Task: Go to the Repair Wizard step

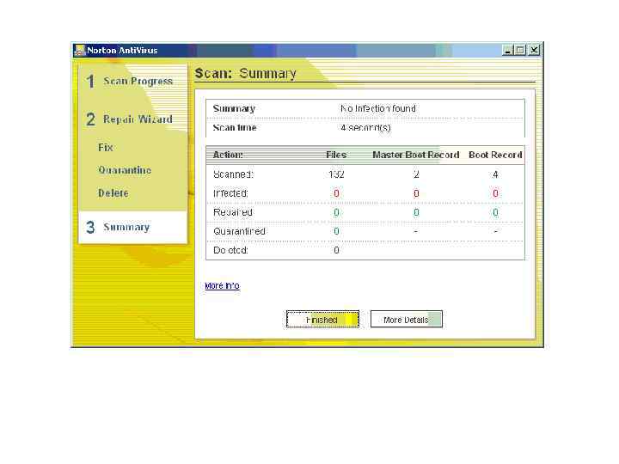Action: (130, 119)
